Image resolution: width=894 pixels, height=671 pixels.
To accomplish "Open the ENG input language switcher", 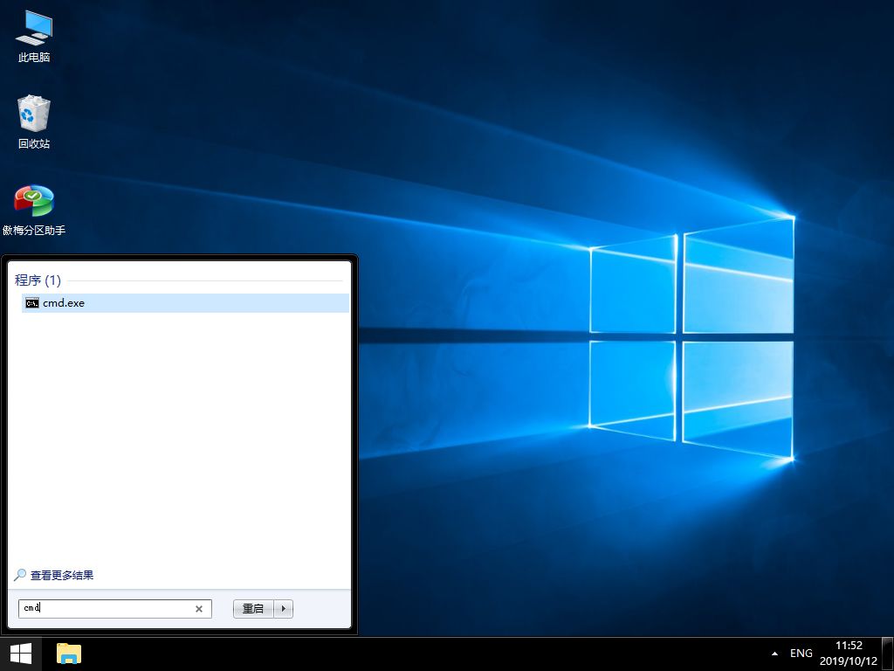I will [x=801, y=654].
